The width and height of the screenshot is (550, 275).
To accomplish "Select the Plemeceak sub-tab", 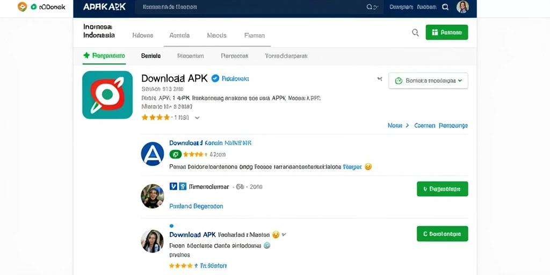I will point(235,56).
